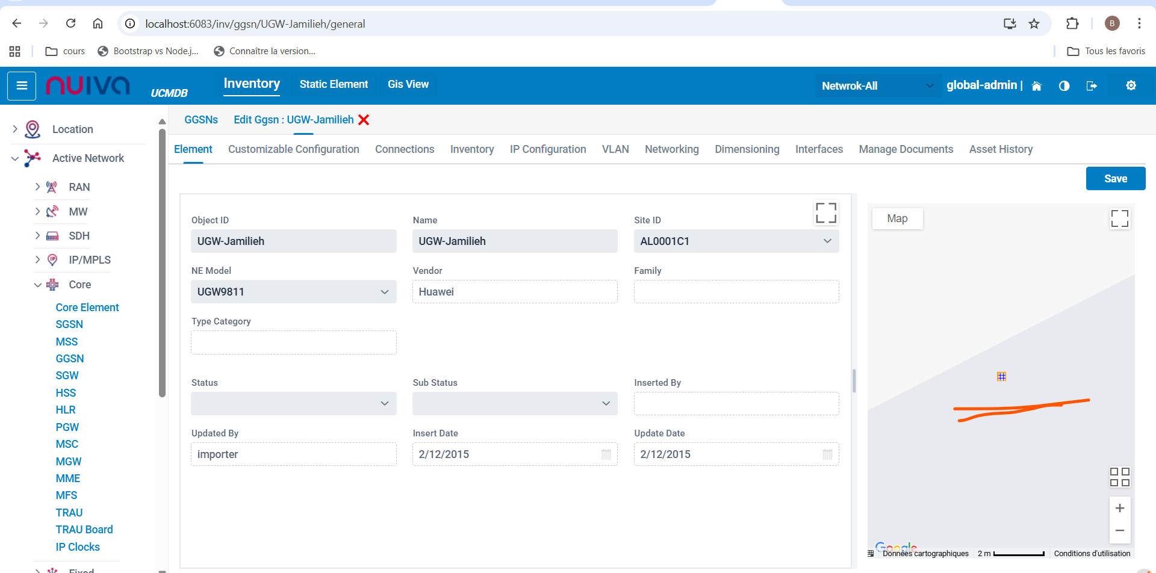Open the Insert Date calendar picker
Screen dimensions: 1156x573
click(x=606, y=454)
